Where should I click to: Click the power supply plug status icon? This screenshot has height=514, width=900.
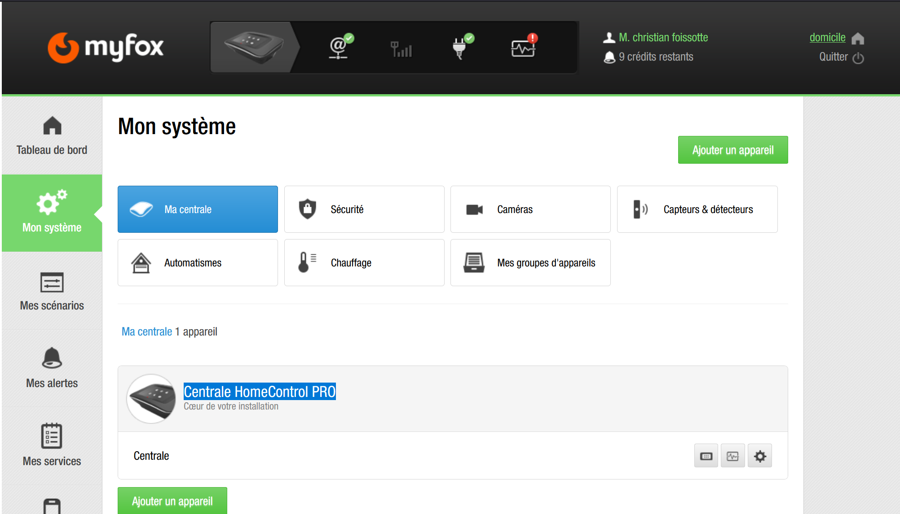tap(460, 47)
